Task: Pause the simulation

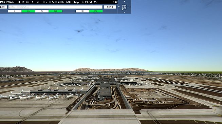Action: coord(19,2)
